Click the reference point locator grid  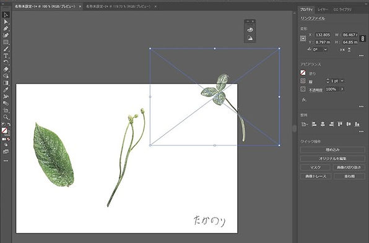[303, 38]
